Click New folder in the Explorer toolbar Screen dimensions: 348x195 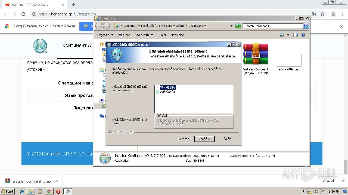point(178,35)
